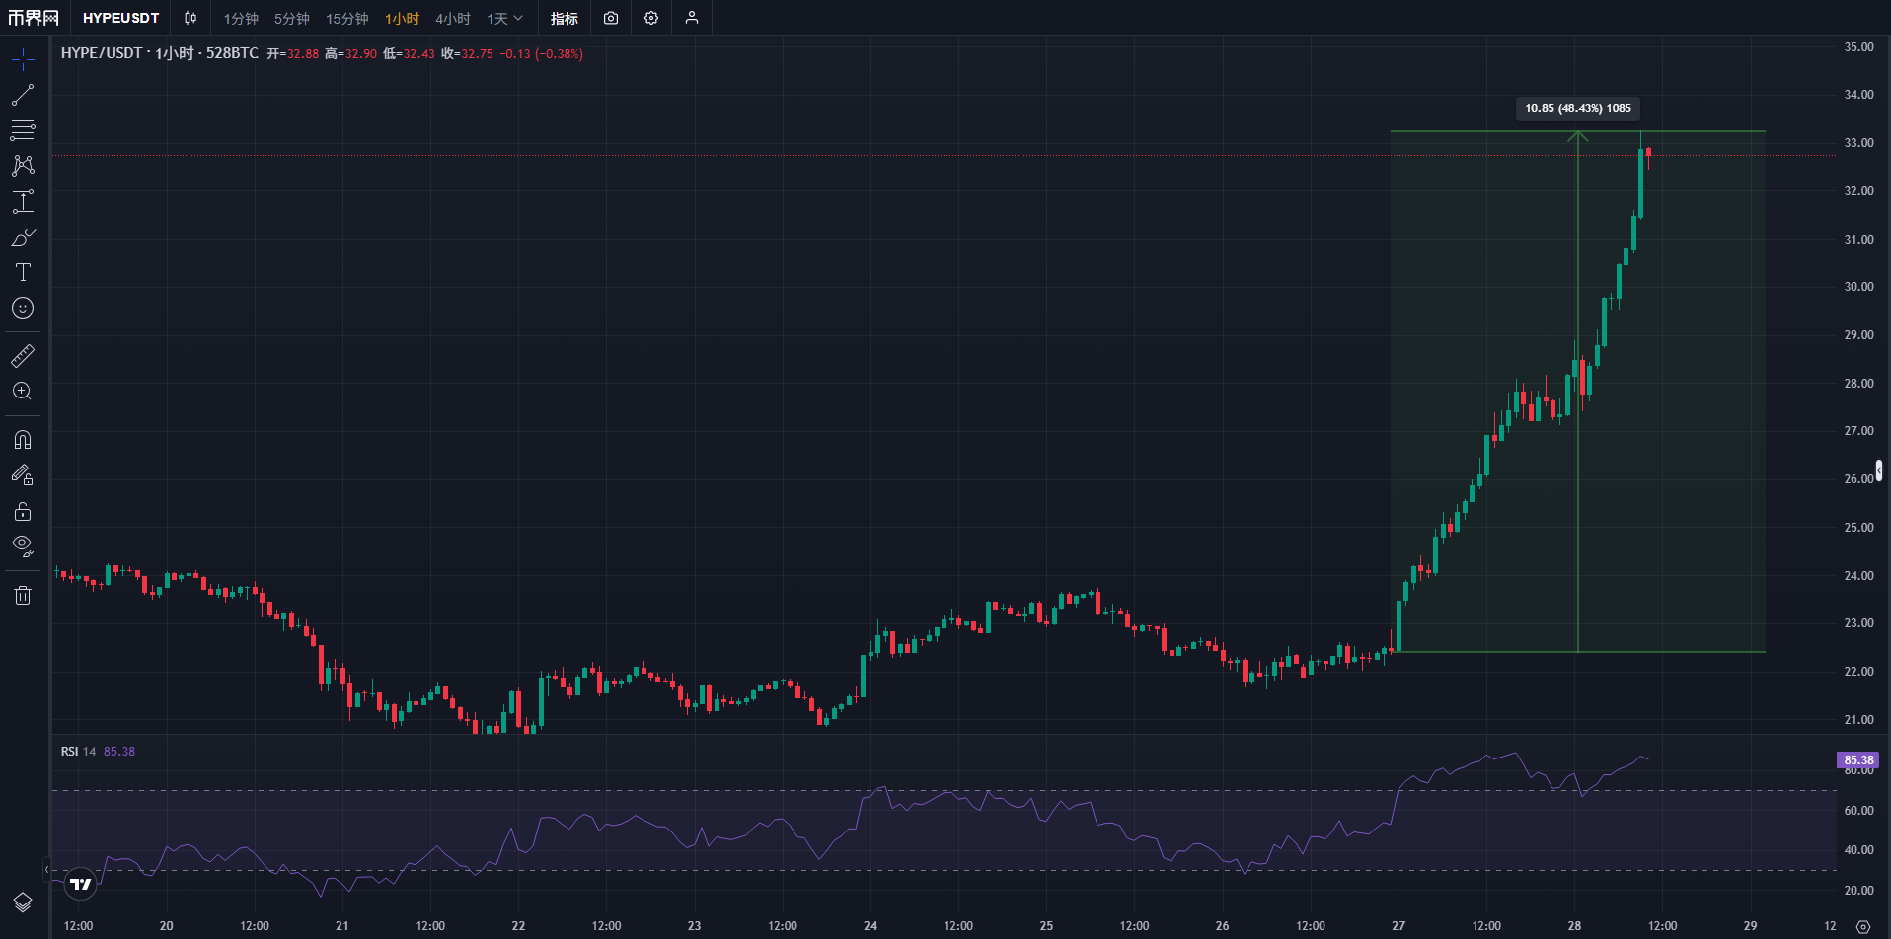Toggle magnet mode on

[23, 440]
